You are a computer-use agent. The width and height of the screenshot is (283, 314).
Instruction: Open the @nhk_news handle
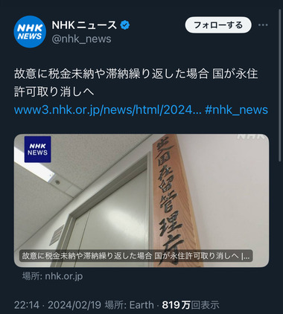[x=81, y=39]
